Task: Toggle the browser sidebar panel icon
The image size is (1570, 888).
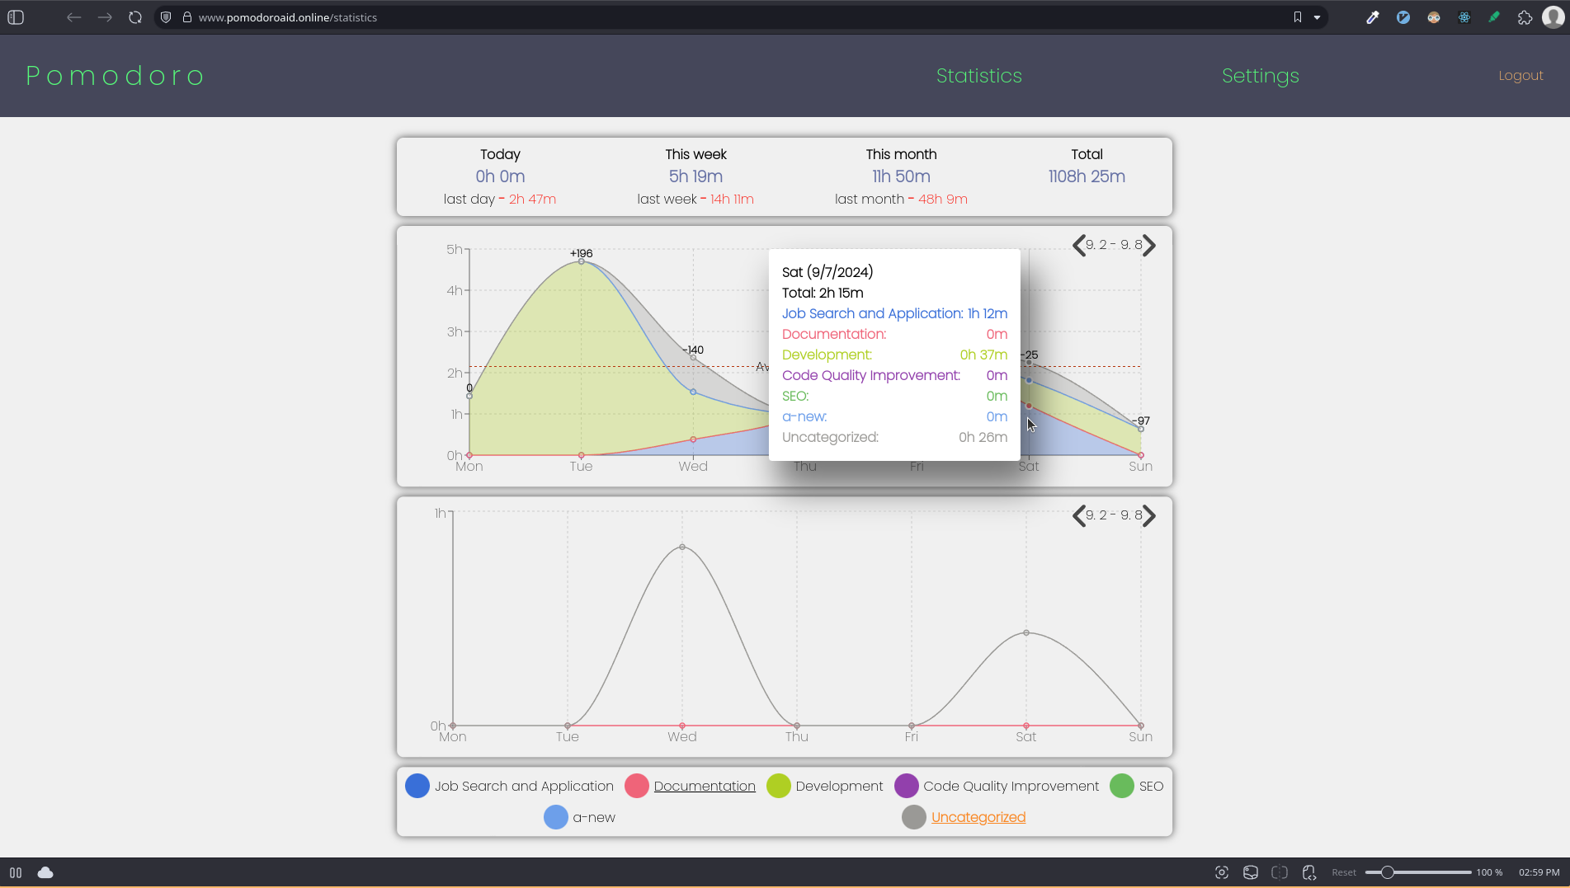Action: 16,17
